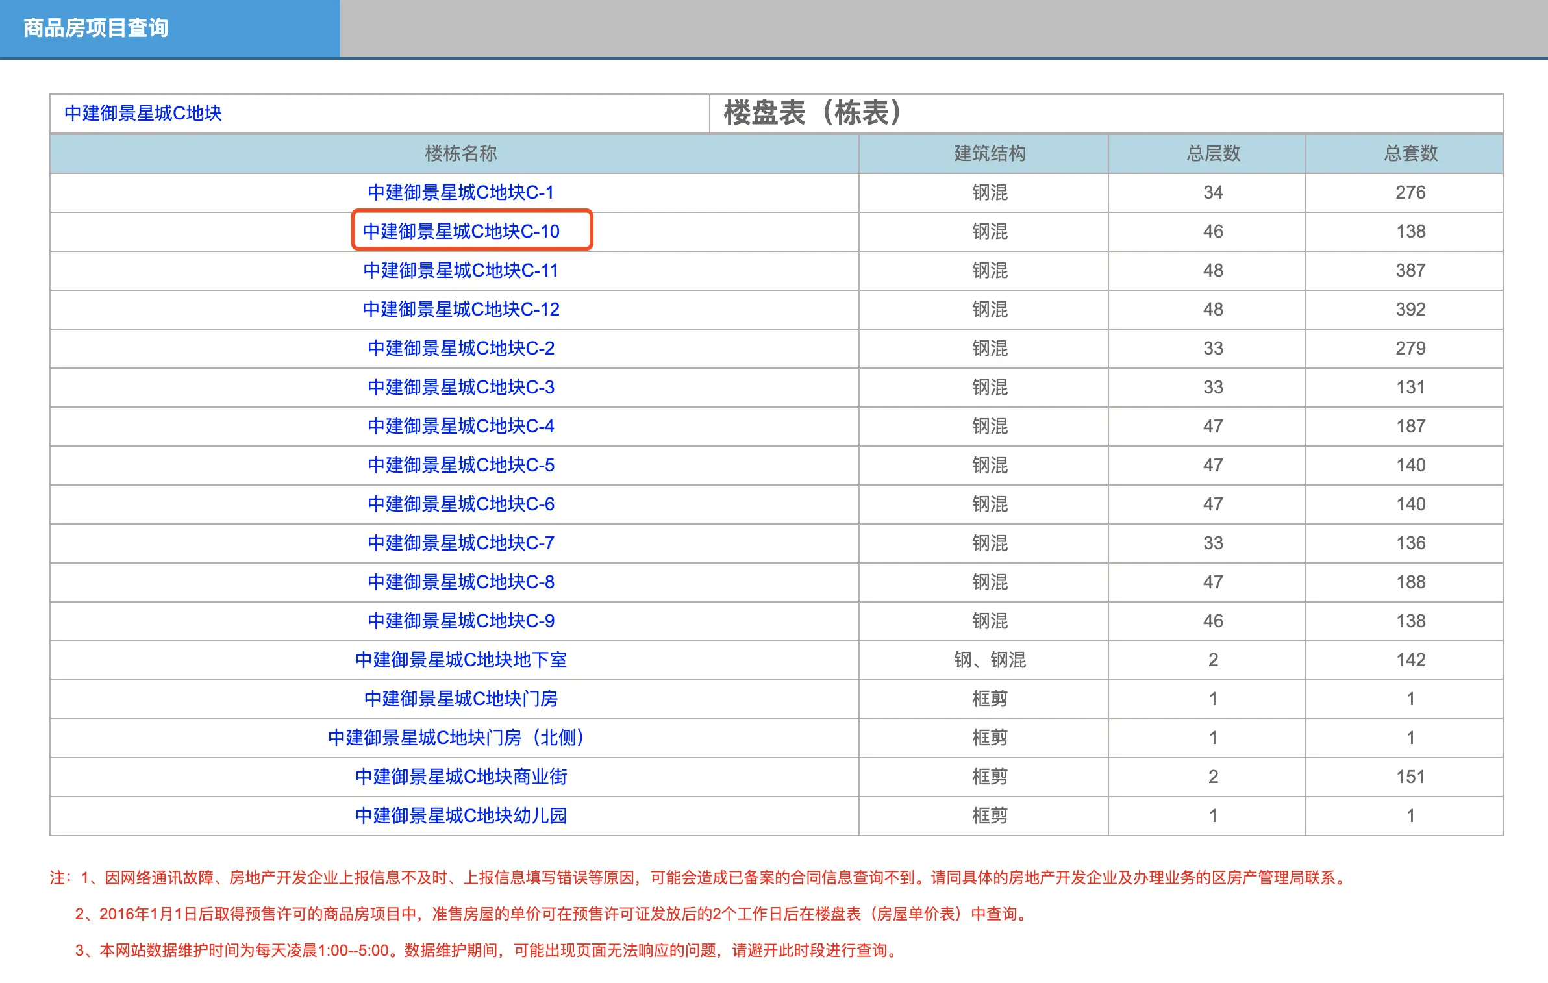Viewport: 1548px width, 983px height.
Task: Click the 楼栋名称 column header
Action: coord(460,154)
